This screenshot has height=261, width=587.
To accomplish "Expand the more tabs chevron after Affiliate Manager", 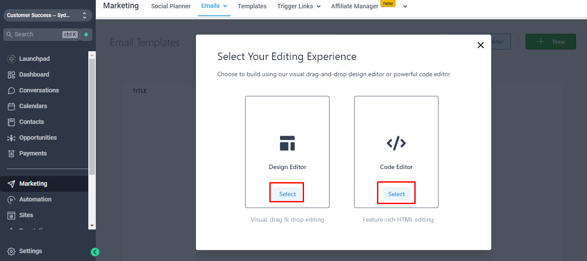I will (x=405, y=7).
